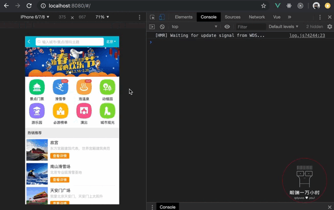Click the 南山滑雪场 thumbnail image
Image resolution: width=334 pixels, height=210 pixels.
[x=37, y=174]
